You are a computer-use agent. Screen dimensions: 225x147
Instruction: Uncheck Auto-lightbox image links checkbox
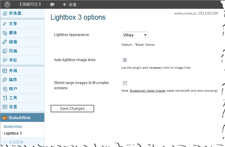pyautogui.click(x=125, y=60)
